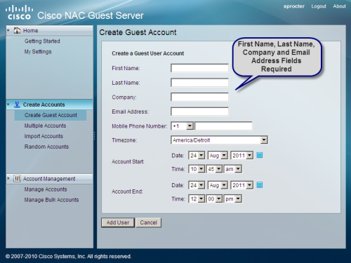Click the First Name input field
The height and width of the screenshot is (263, 351).
pyautogui.click(x=199, y=68)
